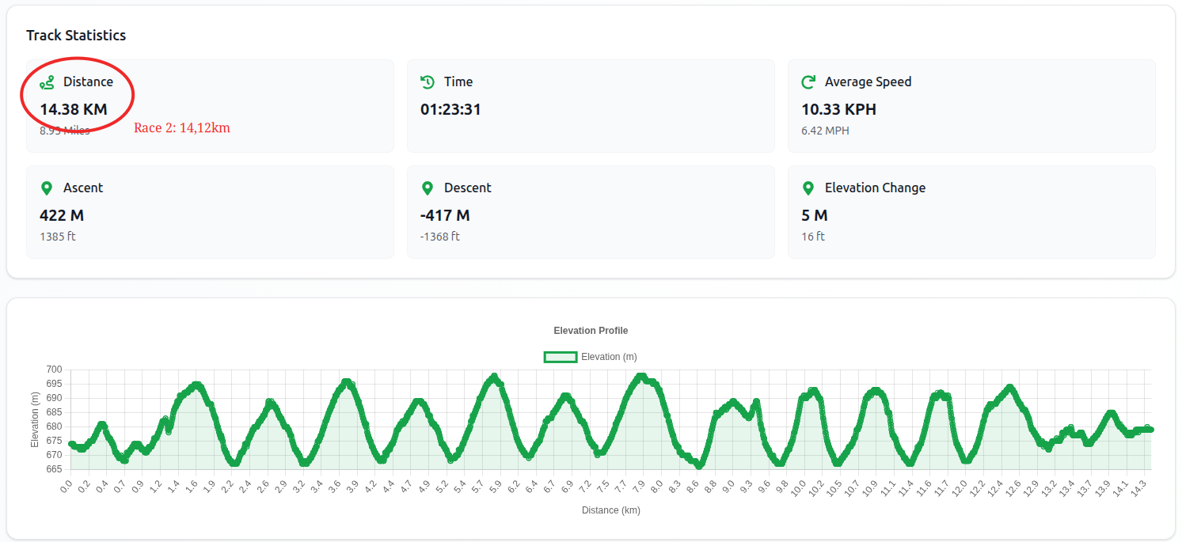Click the 6.42 MPH speed subtext
1182x542 pixels.
click(x=825, y=131)
